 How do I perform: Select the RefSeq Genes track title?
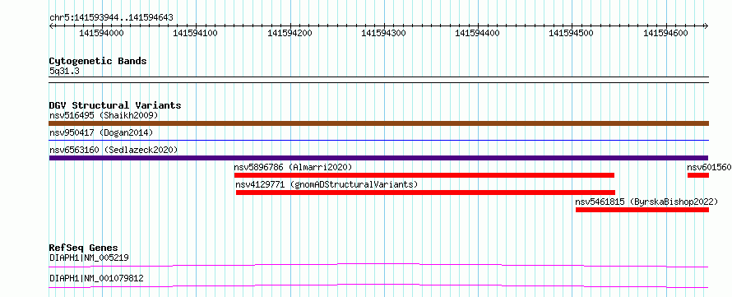pyautogui.click(x=84, y=248)
